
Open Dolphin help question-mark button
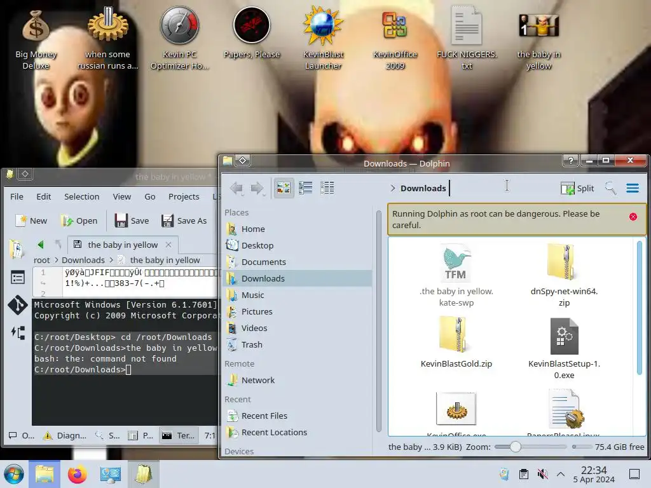(571, 160)
